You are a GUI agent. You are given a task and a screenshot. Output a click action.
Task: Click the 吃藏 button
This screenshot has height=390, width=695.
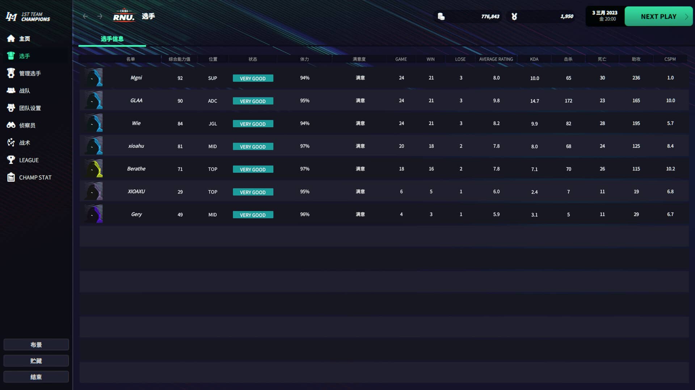point(36,360)
